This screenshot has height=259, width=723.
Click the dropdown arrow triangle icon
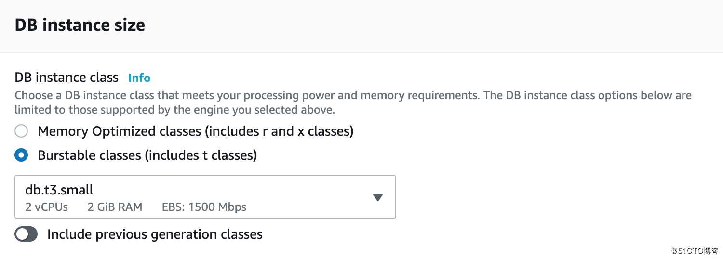(x=378, y=197)
